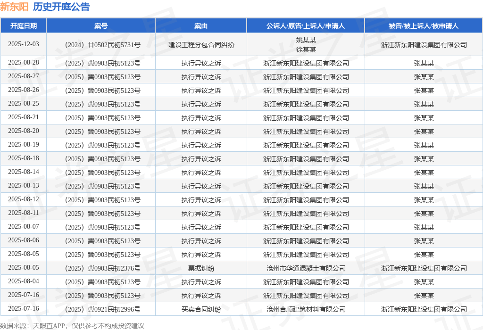Image resolution: width=483 pixels, height=330 pixels.
Task: Click date cell 2025-08-11
Action: [x=24, y=213]
